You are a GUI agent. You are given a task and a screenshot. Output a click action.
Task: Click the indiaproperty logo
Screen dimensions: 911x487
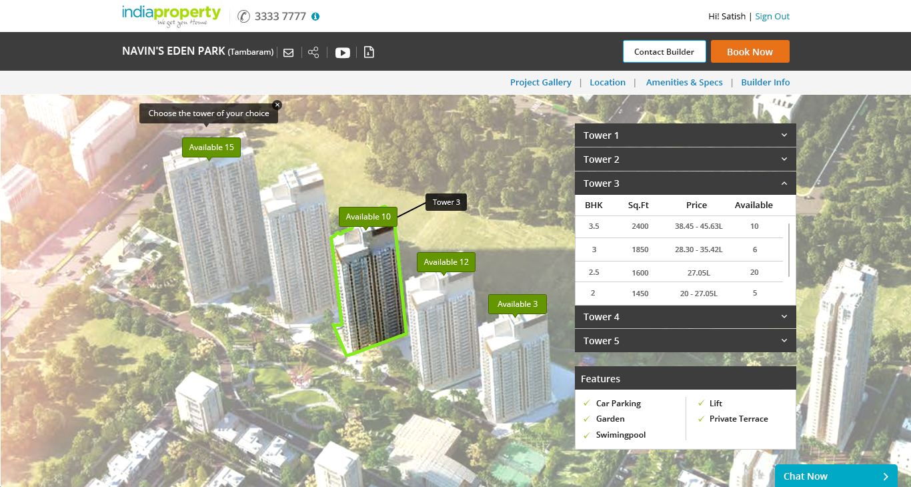click(x=171, y=16)
